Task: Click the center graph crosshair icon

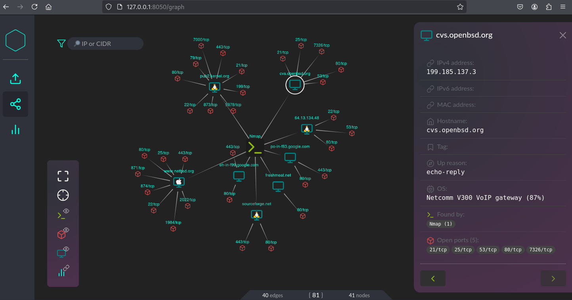Action: click(63, 195)
